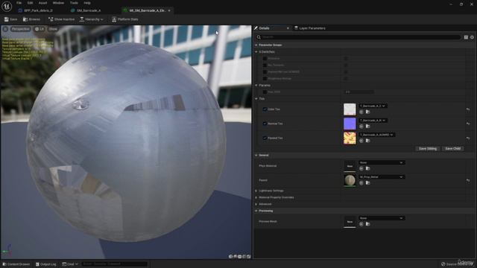477x268 pixels.
Task: Click the Save Sibling button
Action: click(427, 149)
